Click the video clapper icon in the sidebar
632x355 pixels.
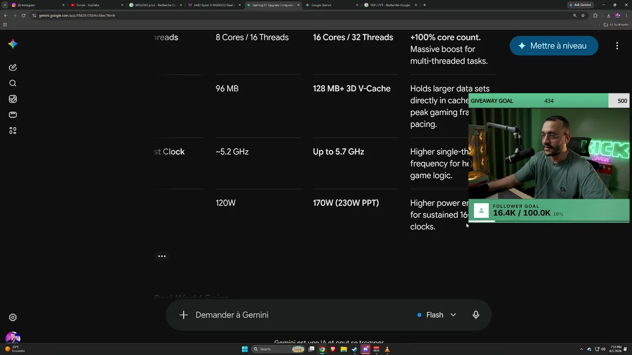coord(13,115)
